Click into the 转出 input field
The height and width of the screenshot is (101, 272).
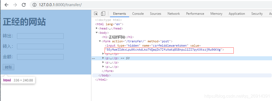pyautogui.click(x=40, y=36)
